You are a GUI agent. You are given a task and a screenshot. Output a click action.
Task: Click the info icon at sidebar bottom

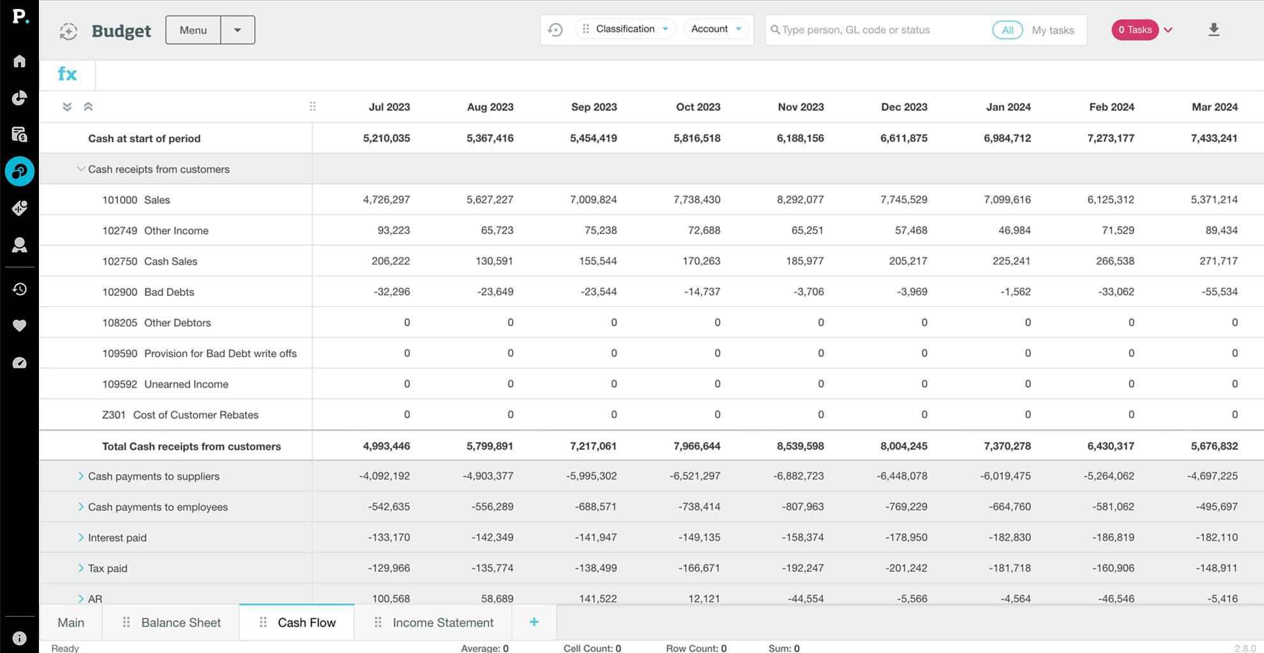[x=19, y=638]
